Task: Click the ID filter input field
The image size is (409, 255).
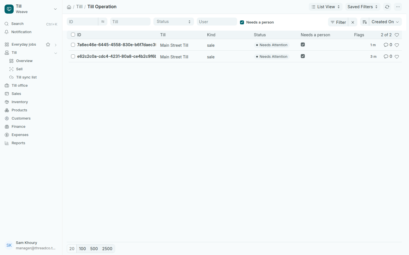Action: click(82, 22)
